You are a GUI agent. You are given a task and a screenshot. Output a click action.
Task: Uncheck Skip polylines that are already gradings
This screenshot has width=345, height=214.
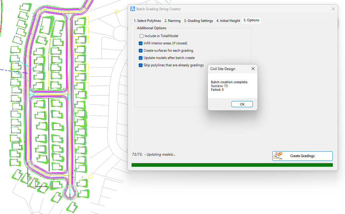pyautogui.click(x=140, y=65)
